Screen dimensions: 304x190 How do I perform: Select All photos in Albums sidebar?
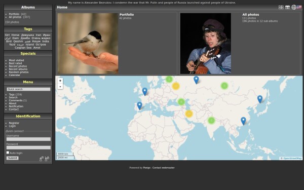pyautogui.click(x=15, y=17)
